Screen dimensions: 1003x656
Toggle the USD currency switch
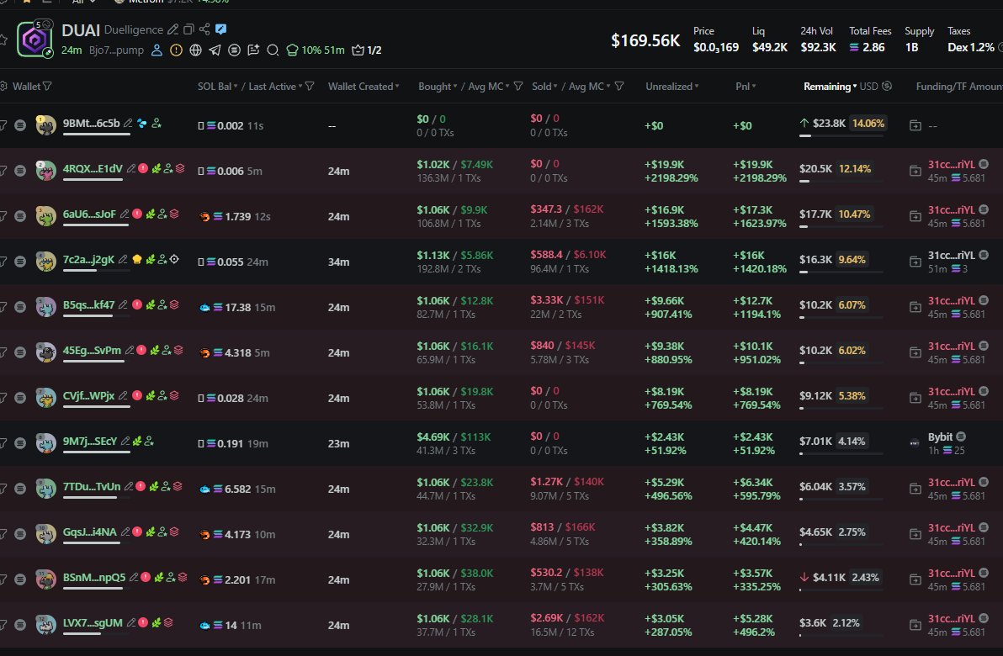click(887, 87)
